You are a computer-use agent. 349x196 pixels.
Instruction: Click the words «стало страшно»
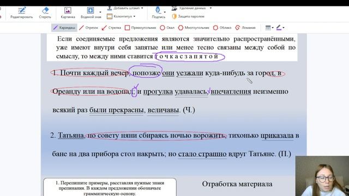pos(202,154)
